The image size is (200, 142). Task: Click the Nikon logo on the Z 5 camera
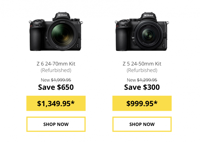(x=148, y=15)
